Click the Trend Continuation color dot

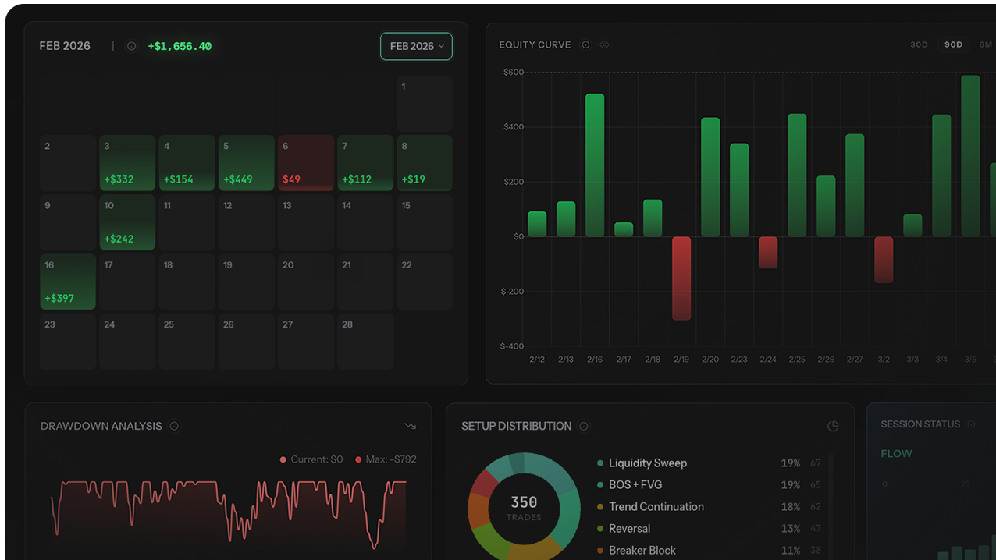click(x=600, y=507)
